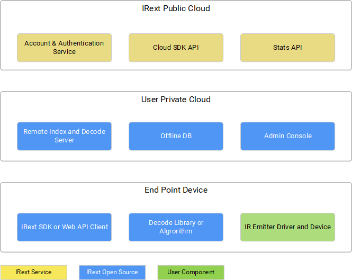The height and width of the screenshot is (280, 352).
Task: Click the Decode Library or Algorithm block
Action: [176, 227]
